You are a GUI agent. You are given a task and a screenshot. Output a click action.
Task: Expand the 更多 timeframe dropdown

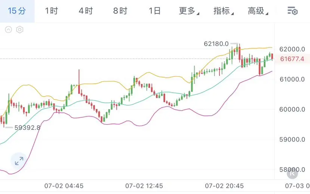(189, 11)
